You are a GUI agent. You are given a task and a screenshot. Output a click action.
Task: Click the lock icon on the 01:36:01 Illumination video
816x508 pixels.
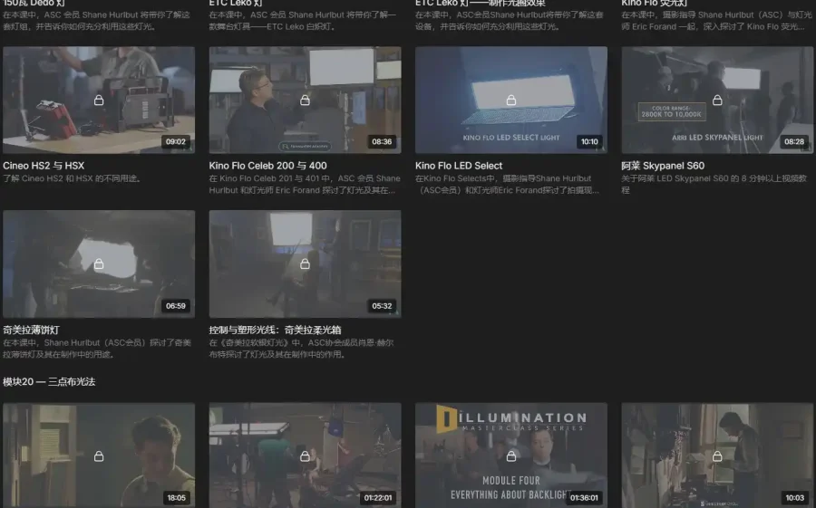pyautogui.click(x=511, y=456)
